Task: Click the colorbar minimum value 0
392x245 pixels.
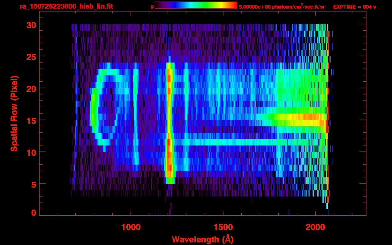Action: 152,7
